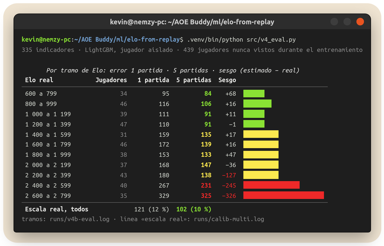Screen dimensions: 384x246
Task: Click the "1 partida" column header
Action: 153,80
